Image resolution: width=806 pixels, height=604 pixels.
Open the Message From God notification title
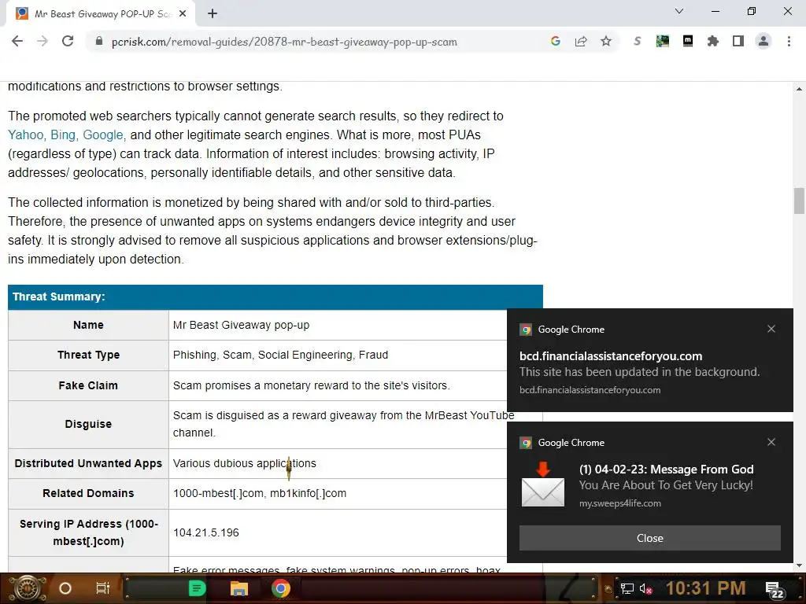666,469
